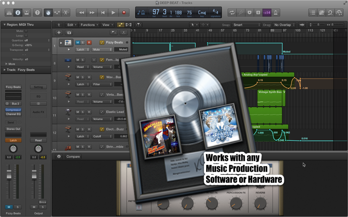Toggle the Metronome click icon

click(275, 13)
